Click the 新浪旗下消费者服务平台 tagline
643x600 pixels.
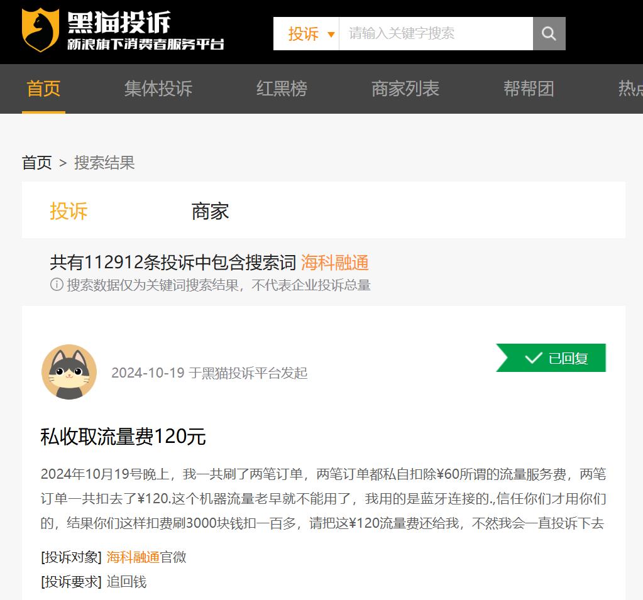coord(146,44)
